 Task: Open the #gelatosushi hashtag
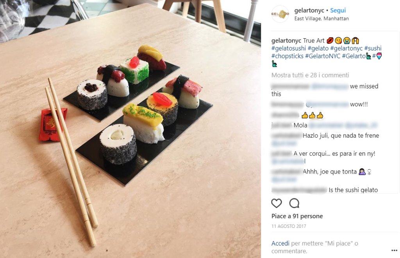(x=289, y=48)
